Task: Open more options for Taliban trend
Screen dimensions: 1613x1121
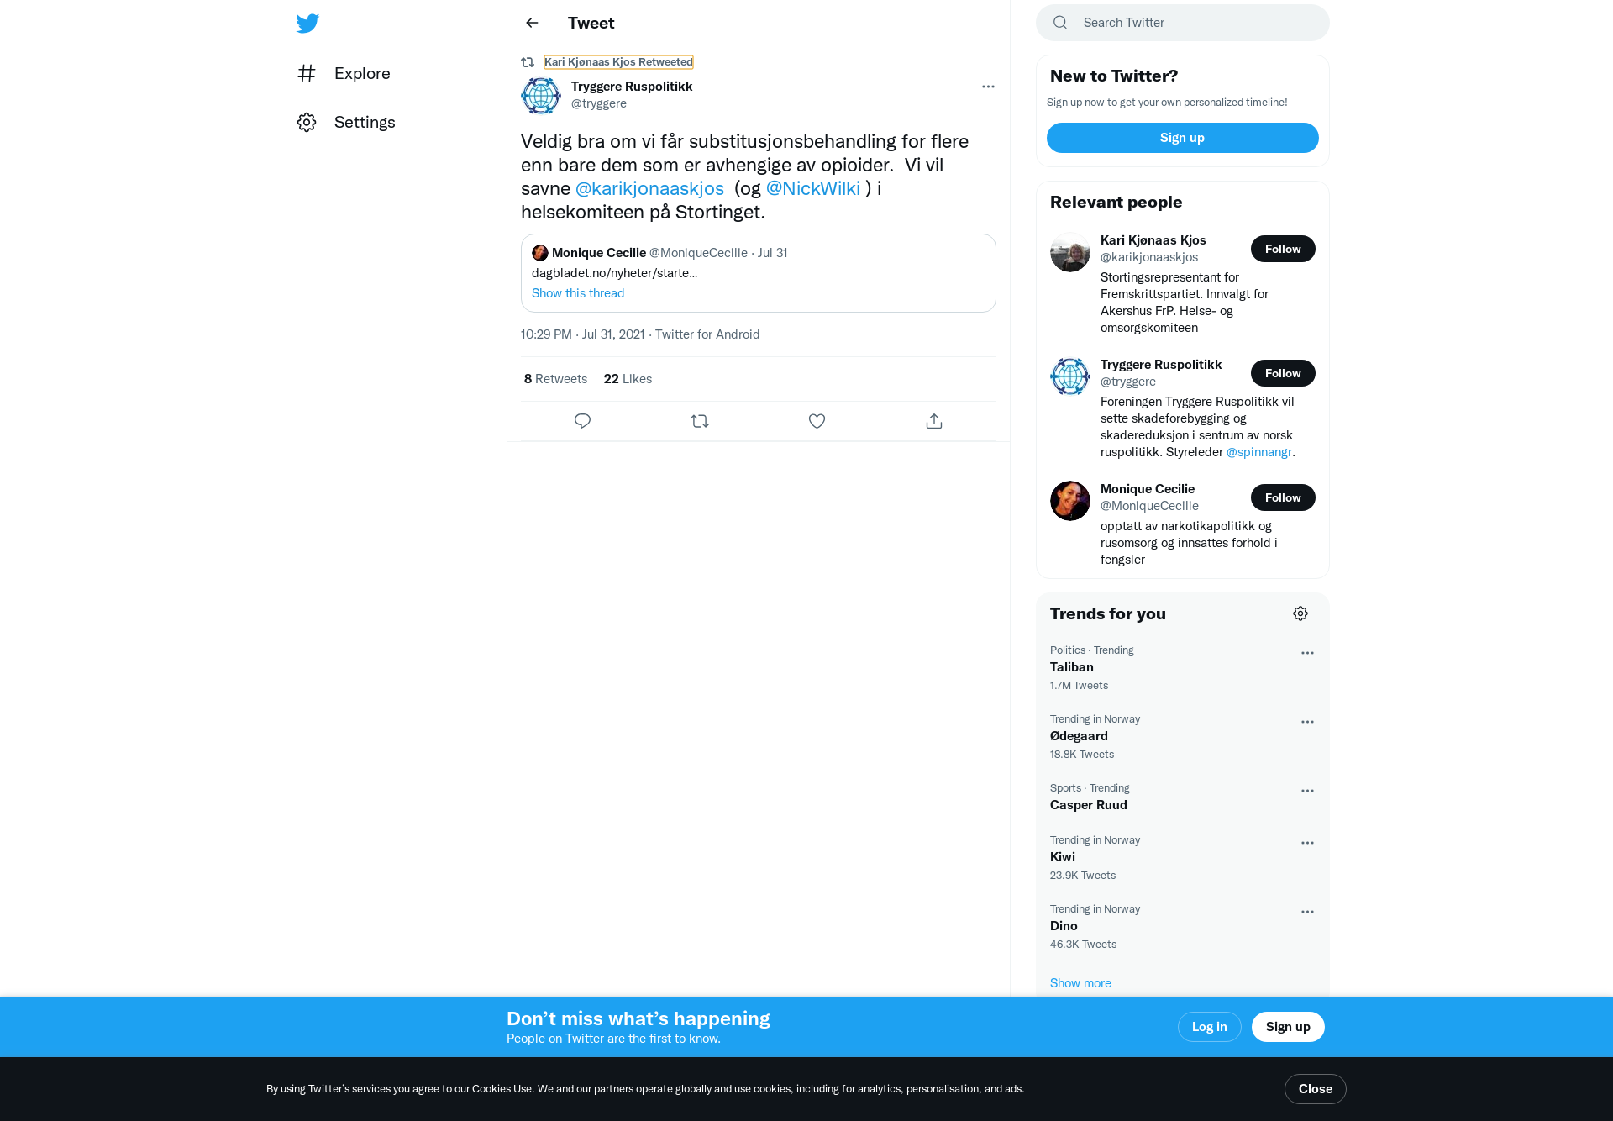Action: coord(1307,653)
